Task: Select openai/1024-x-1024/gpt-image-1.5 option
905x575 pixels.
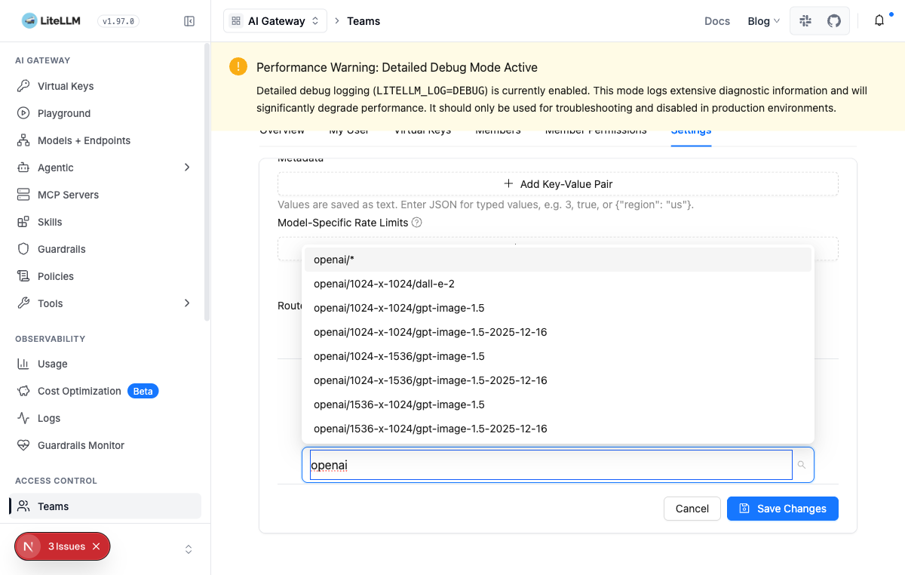Action: pyautogui.click(x=558, y=308)
